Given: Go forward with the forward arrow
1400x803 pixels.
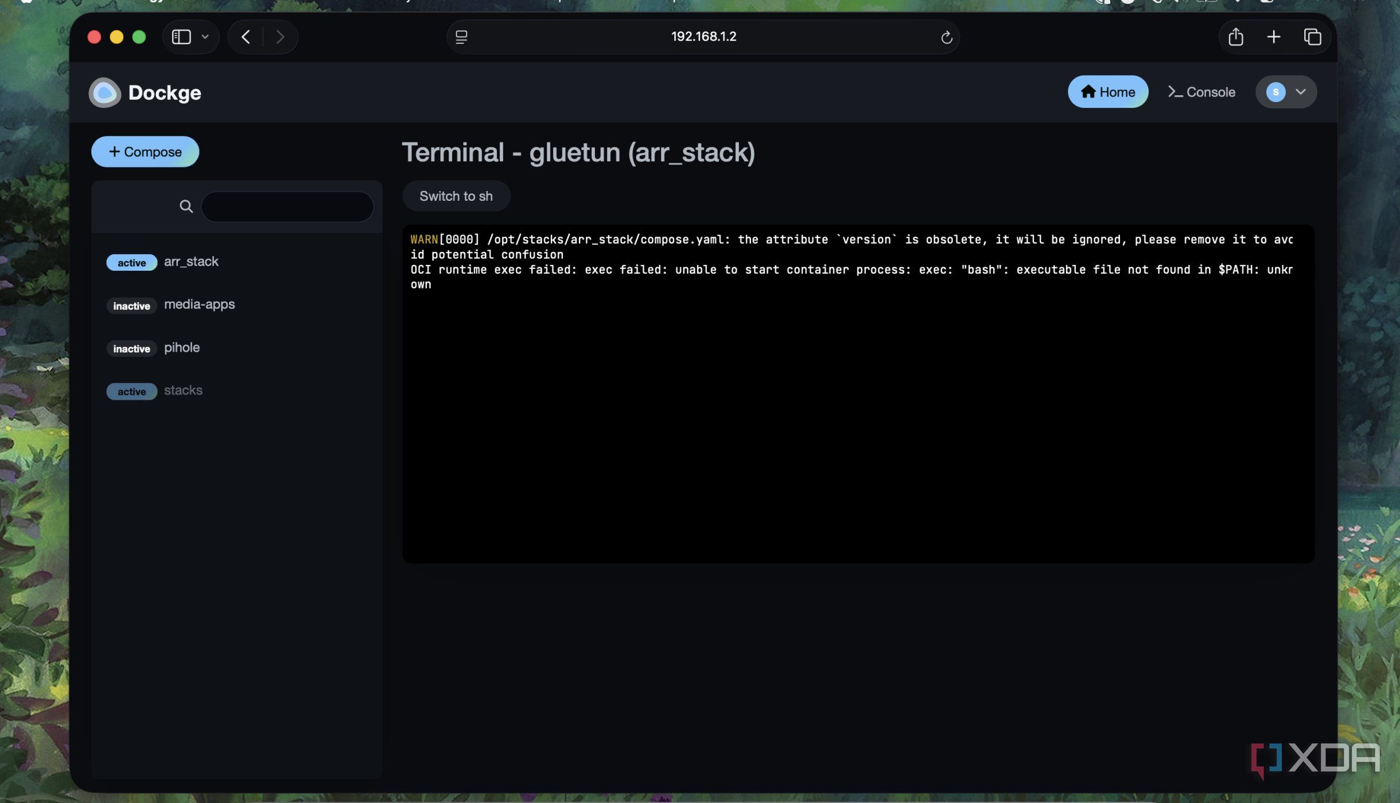Looking at the screenshot, I should 280,37.
